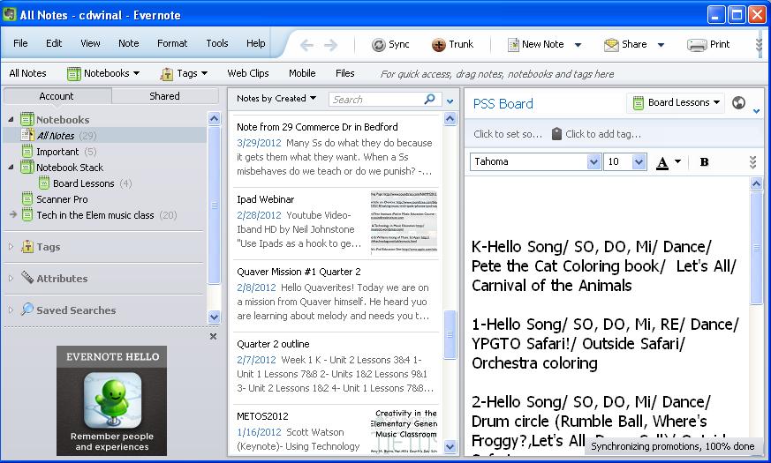Click the Evernote Hello app icon
Screen dimensions: 771x463
(x=112, y=400)
